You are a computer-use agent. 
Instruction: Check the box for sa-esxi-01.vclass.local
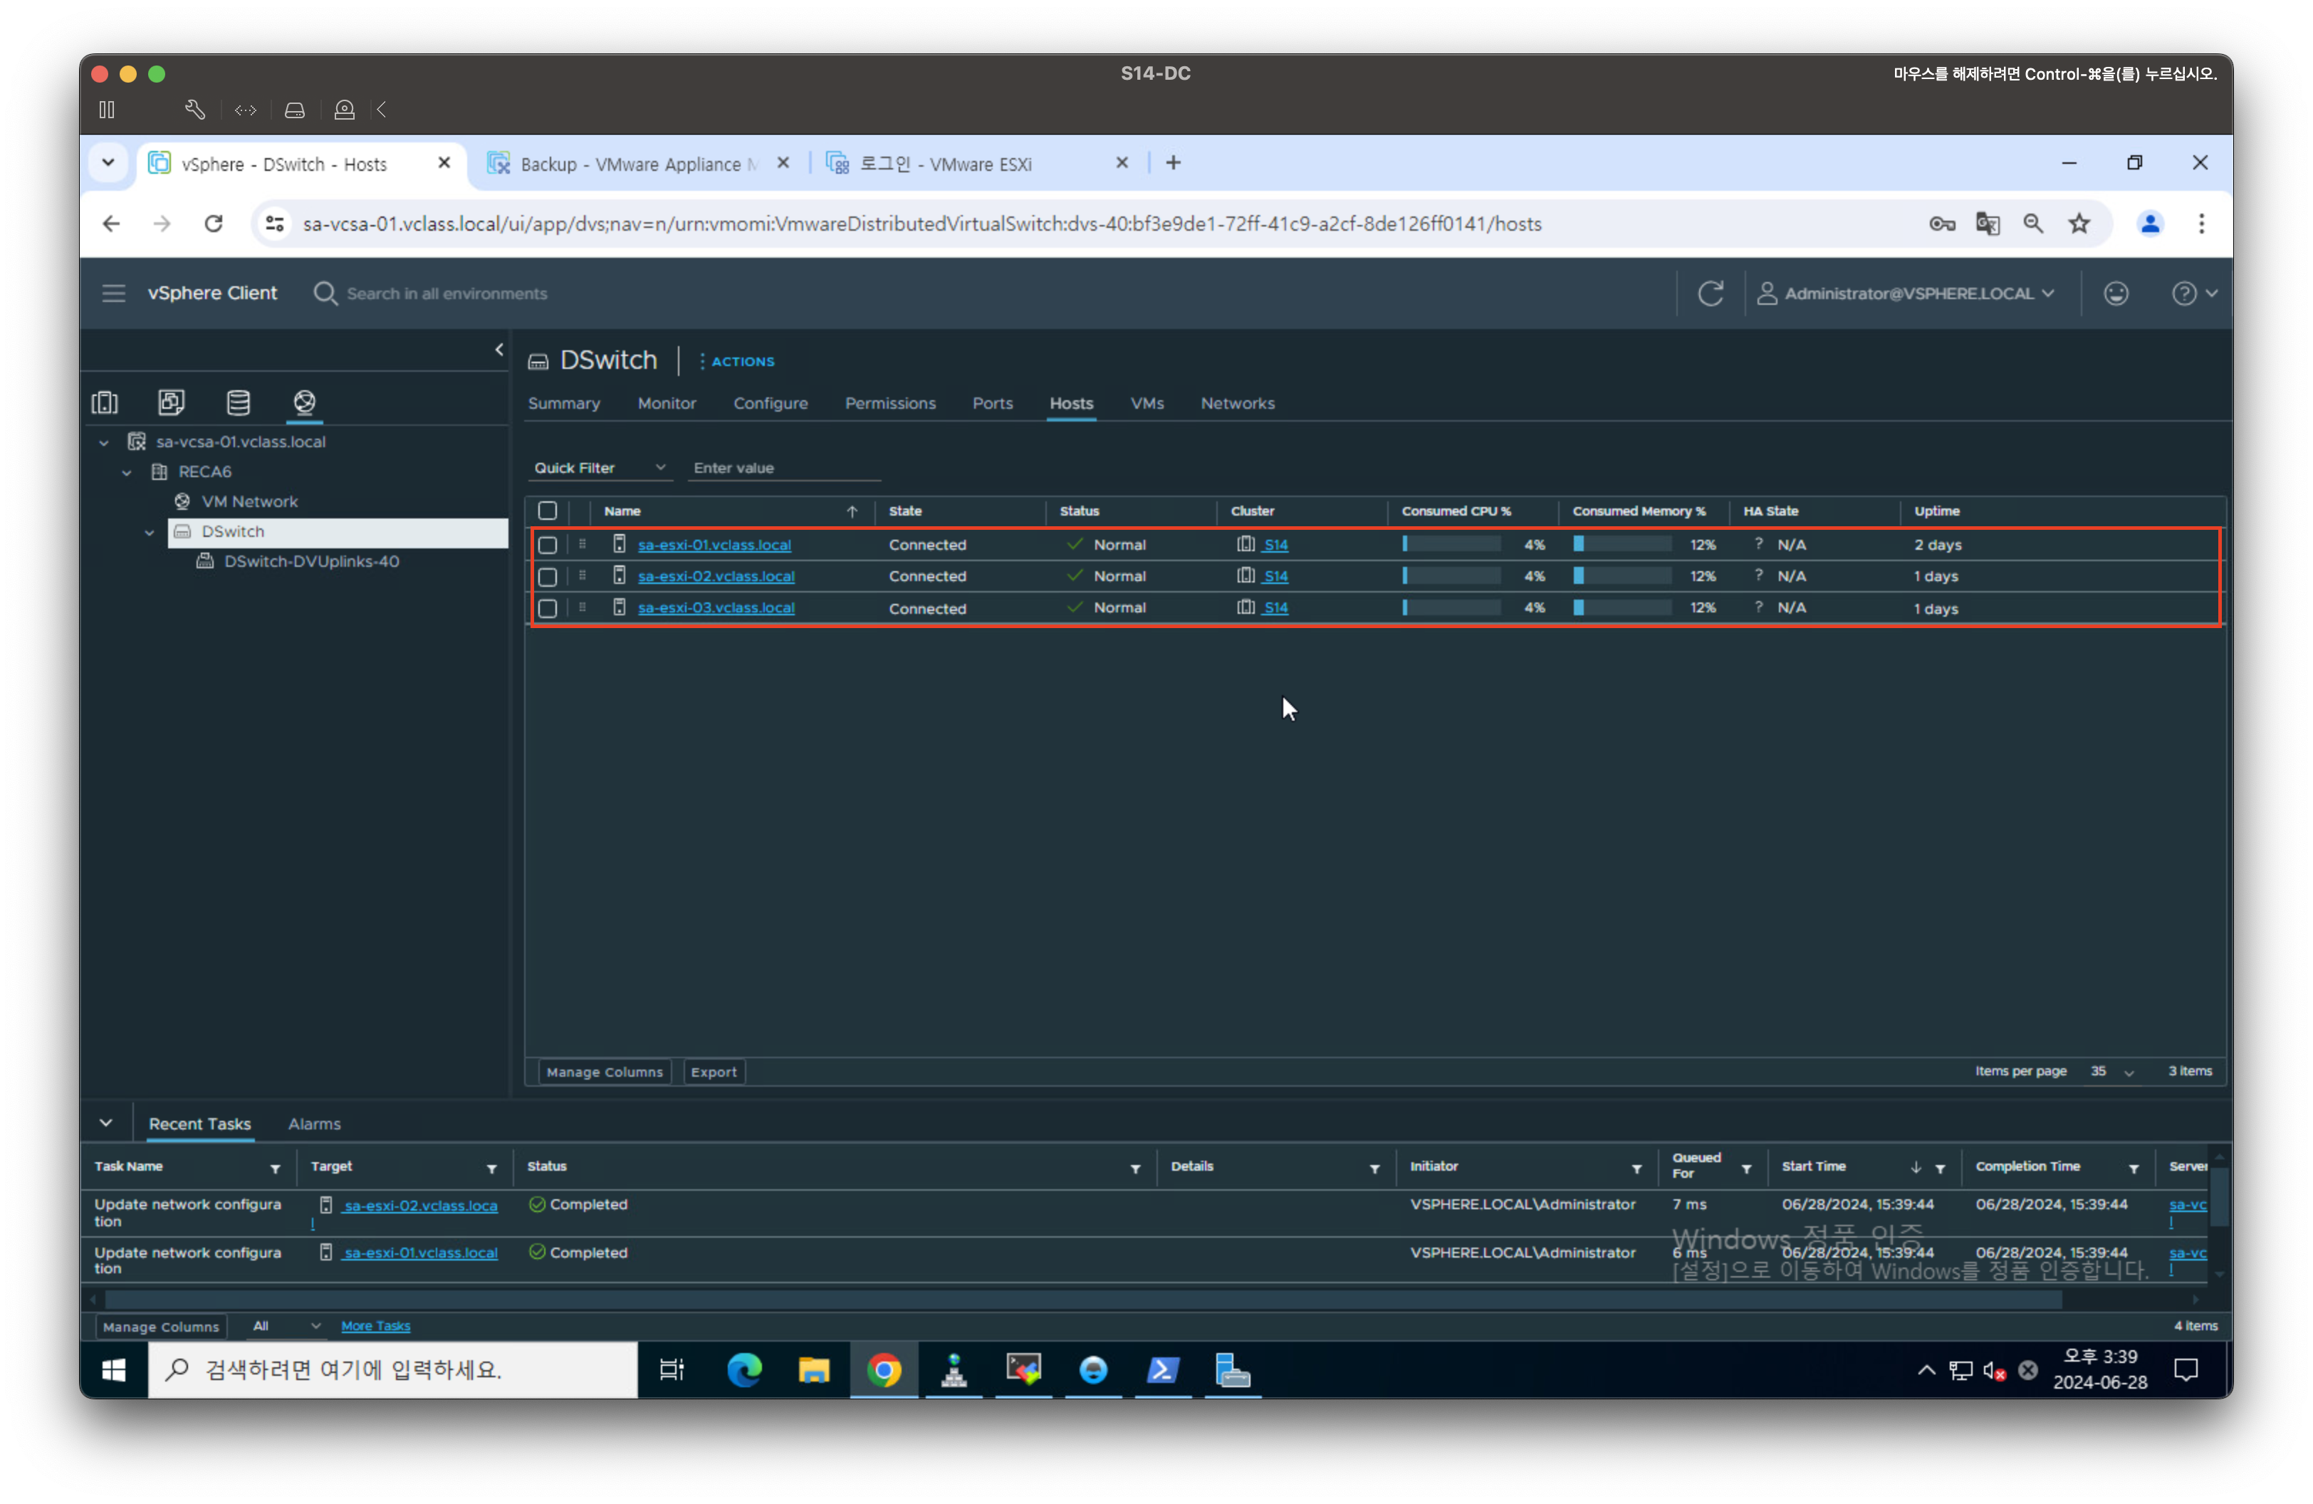click(x=548, y=545)
